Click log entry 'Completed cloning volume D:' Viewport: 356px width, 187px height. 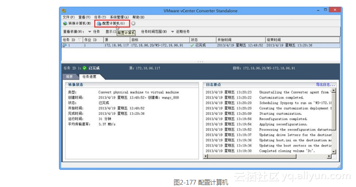pos(287,151)
